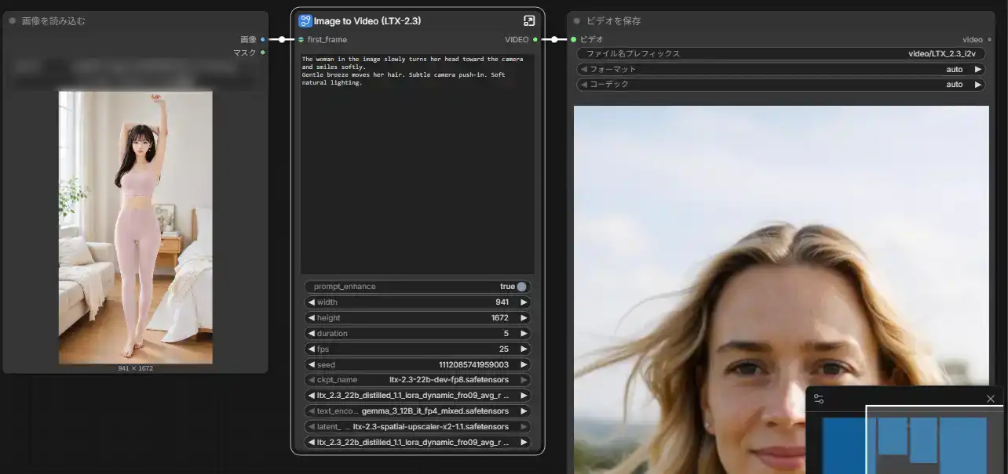Click the VIDEO output slot on Image to Video

[x=535, y=39]
